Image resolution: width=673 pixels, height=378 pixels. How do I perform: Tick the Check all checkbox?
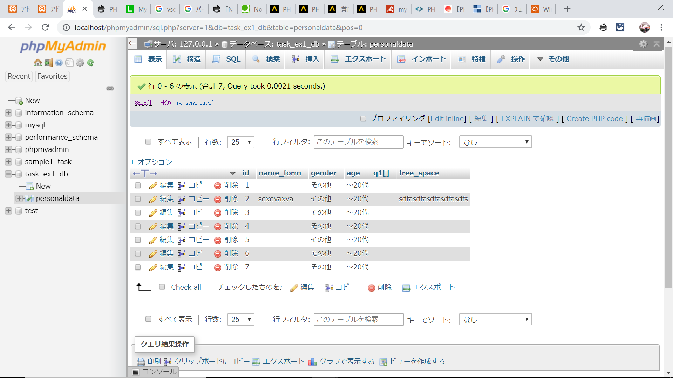(162, 287)
